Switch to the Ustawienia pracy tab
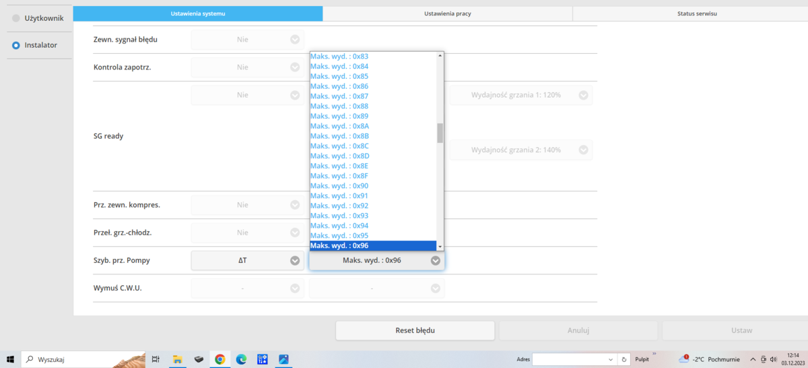This screenshot has width=808, height=368. click(447, 13)
